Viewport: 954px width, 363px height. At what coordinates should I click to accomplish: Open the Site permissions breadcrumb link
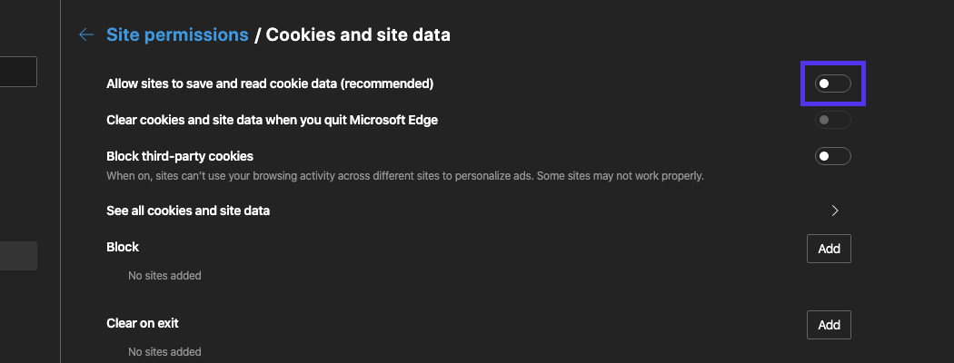(177, 34)
